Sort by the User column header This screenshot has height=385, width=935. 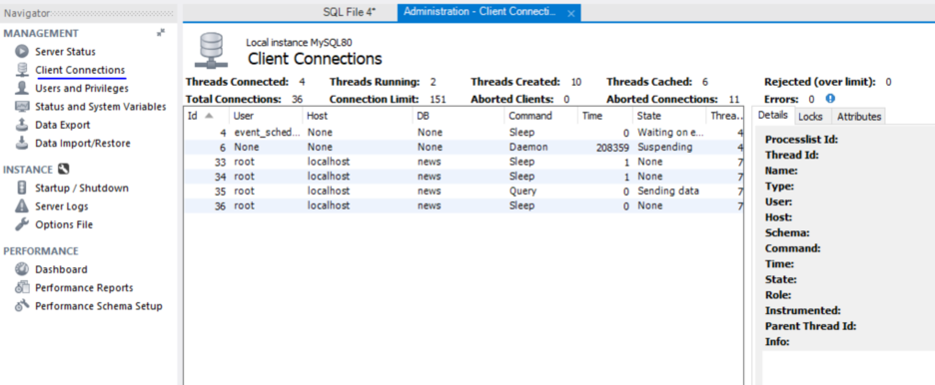pyautogui.click(x=266, y=116)
